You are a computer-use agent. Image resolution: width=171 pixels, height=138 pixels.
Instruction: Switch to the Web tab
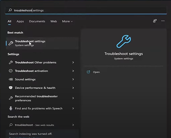[54, 21]
